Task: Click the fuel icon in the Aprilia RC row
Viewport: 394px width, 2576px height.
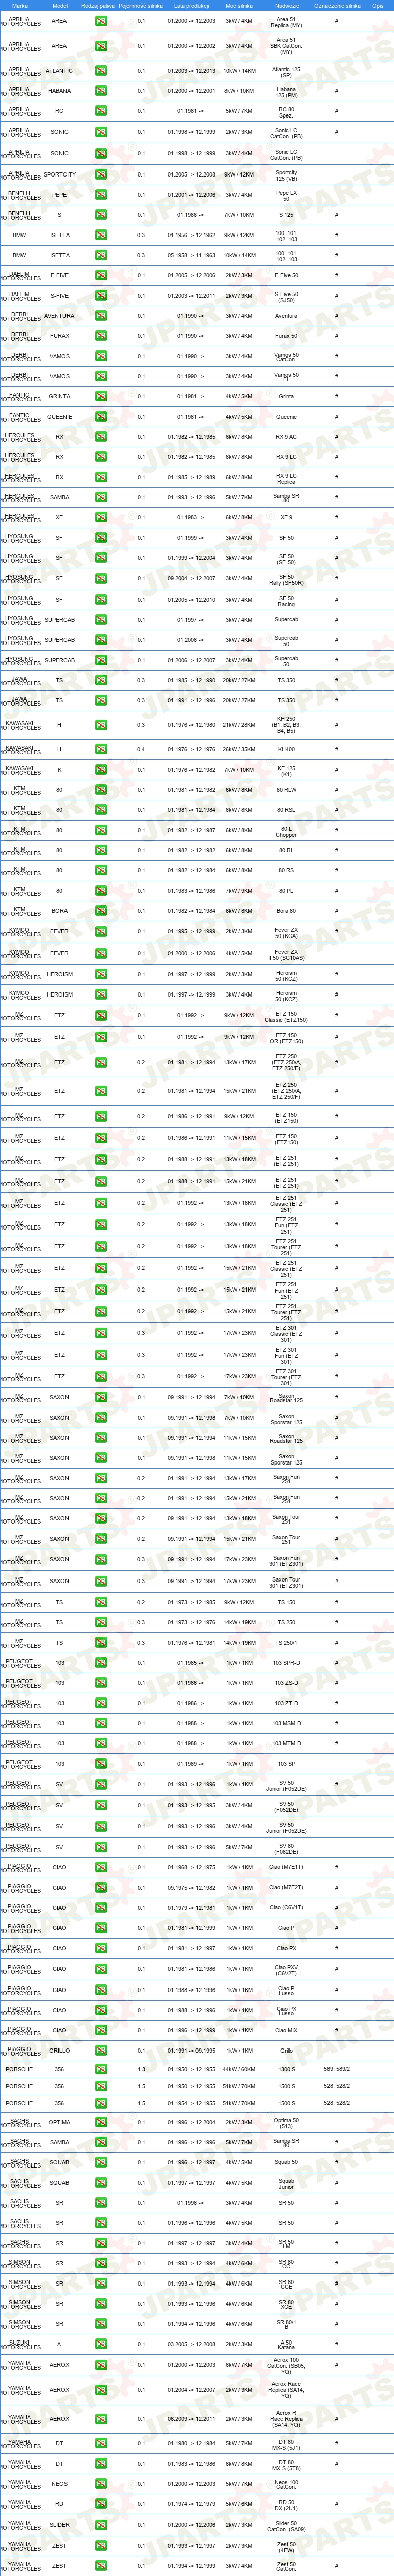Action: point(101,111)
